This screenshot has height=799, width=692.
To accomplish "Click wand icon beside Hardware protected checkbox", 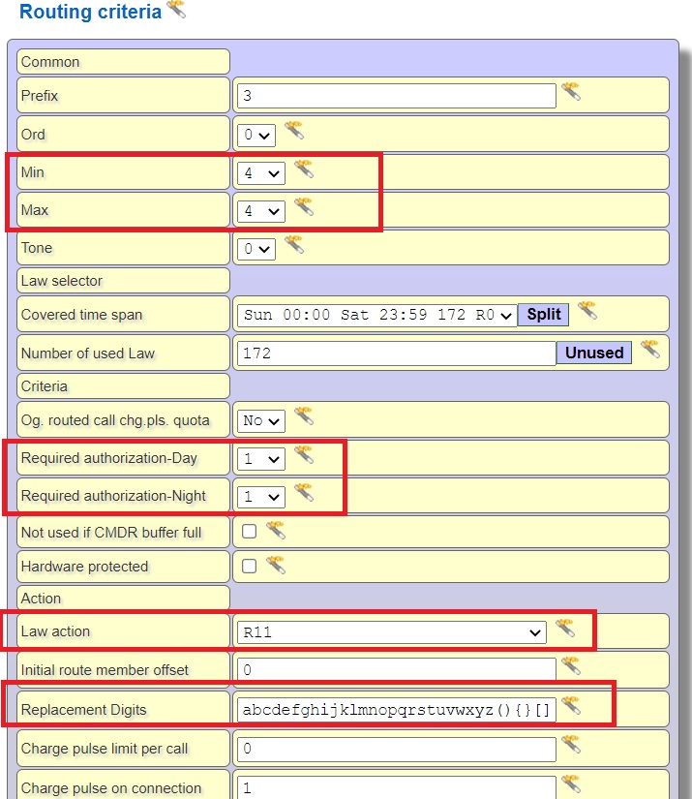I will [275, 565].
